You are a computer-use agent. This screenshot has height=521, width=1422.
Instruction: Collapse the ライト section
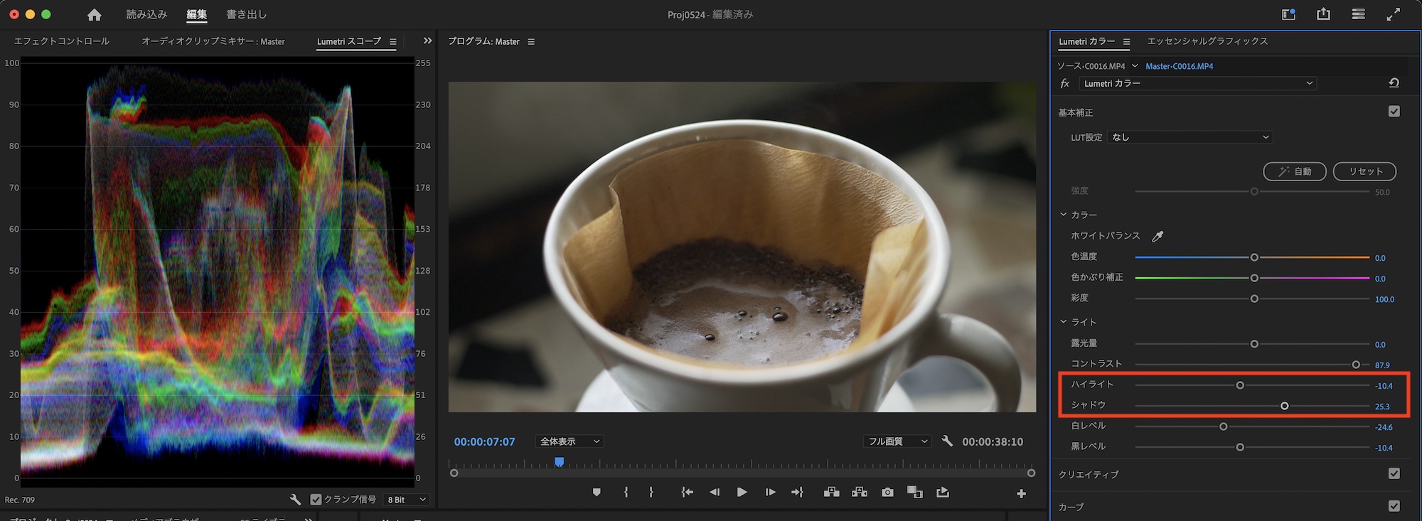[1064, 322]
